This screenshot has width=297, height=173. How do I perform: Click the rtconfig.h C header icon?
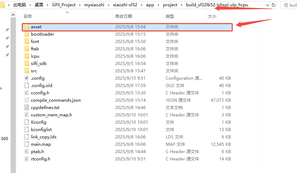[x=27, y=159]
